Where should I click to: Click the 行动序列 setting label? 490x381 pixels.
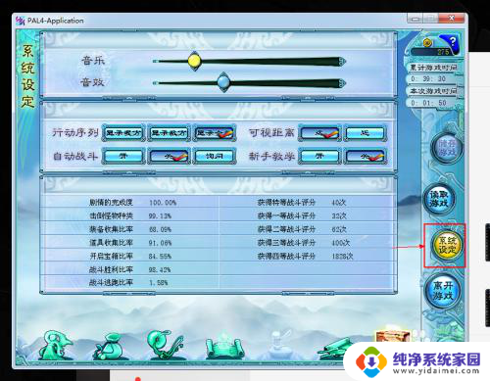(x=75, y=133)
